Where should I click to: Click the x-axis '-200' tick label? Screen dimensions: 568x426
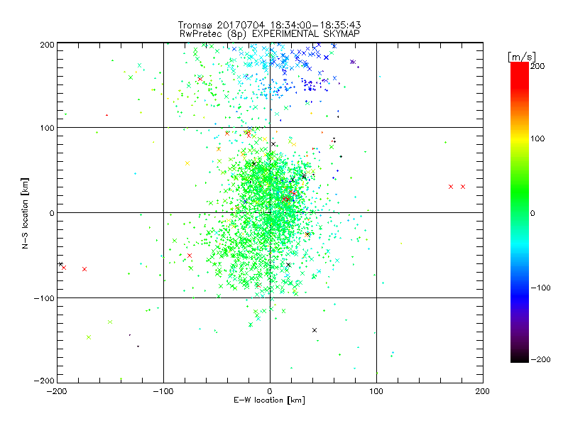[57, 391]
